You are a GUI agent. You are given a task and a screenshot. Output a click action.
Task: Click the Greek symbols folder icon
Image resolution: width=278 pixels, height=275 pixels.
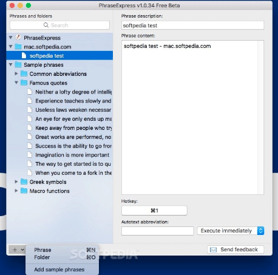[24, 182]
